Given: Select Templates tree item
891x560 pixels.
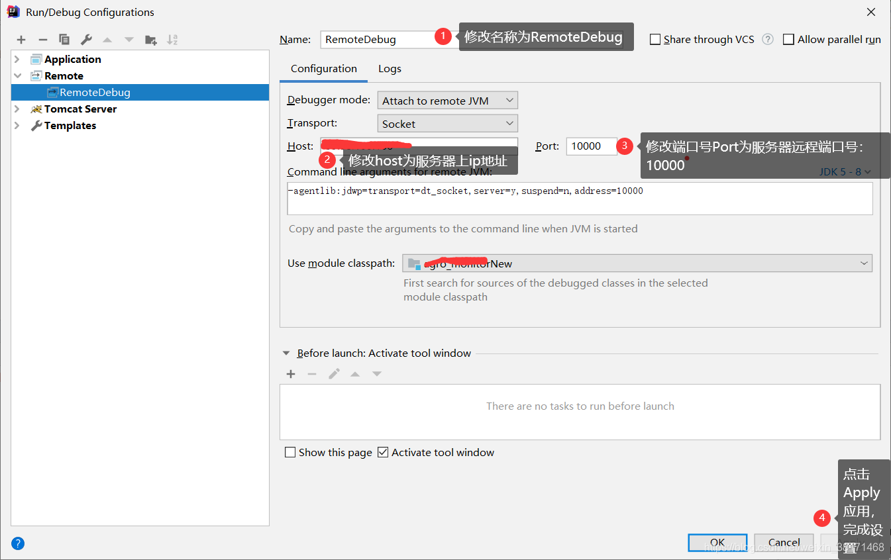Looking at the screenshot, I should point(70,126).
